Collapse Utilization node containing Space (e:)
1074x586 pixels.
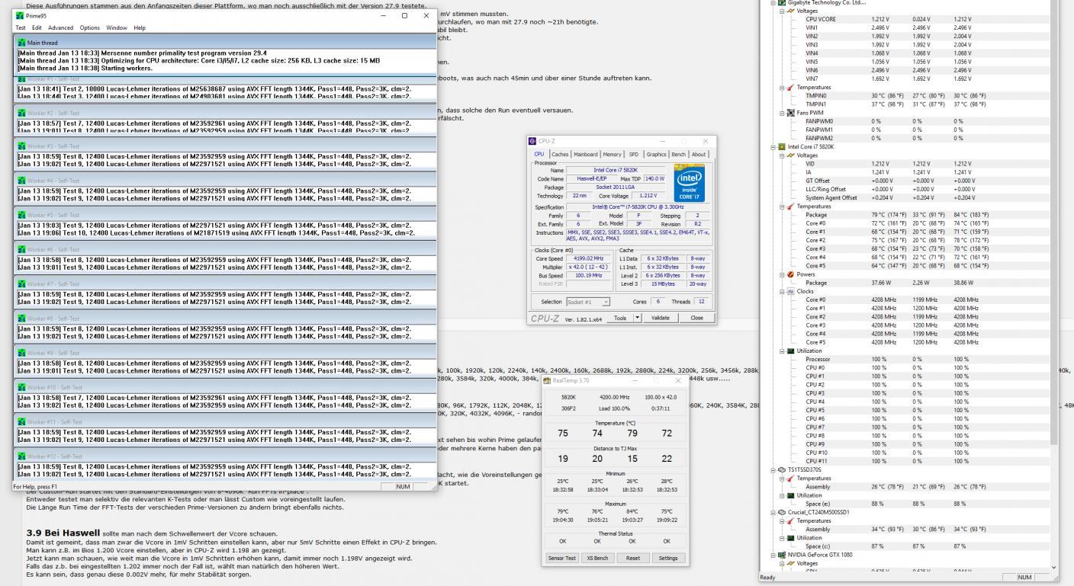pyautogui.click(x=782, y=495)
